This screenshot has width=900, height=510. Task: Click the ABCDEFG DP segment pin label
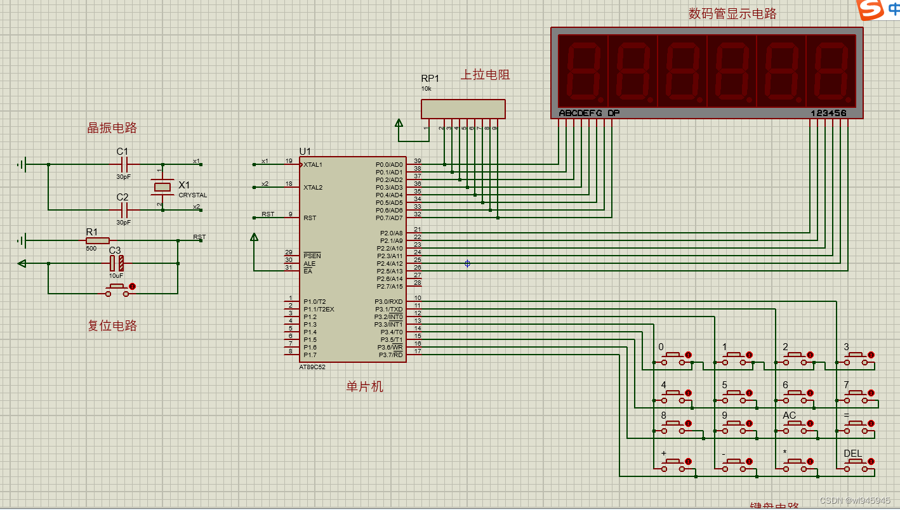[x=589, y=114]
